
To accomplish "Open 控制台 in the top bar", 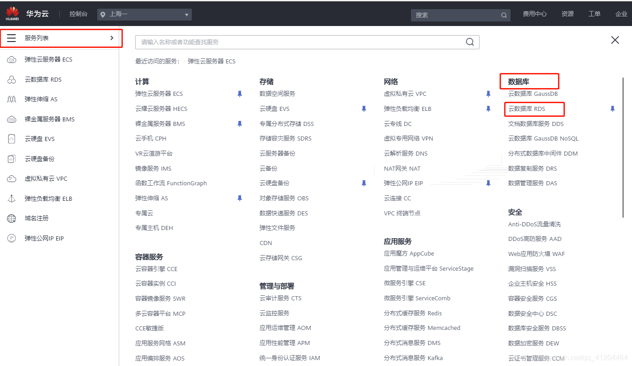I will click(x=78, y=14).
